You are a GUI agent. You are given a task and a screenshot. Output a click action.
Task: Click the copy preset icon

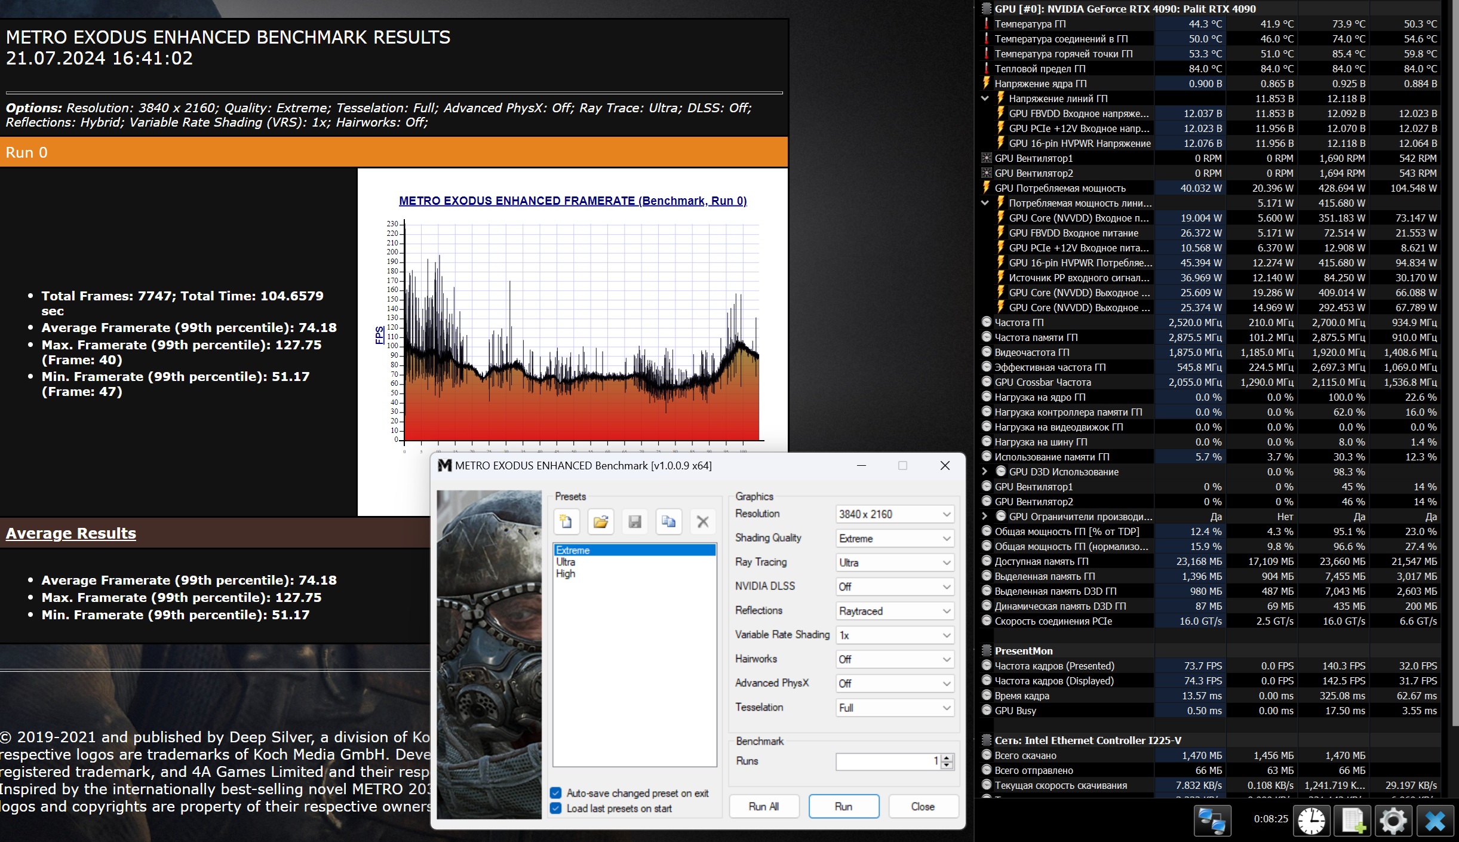(668, 522)
